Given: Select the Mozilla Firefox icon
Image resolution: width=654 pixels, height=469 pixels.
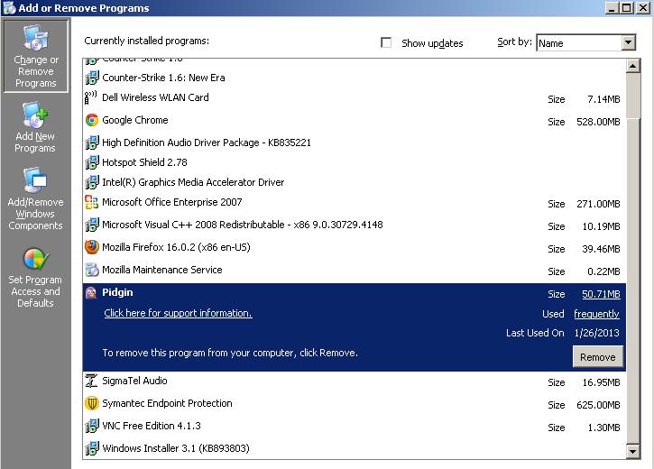Looking at the screenshot, I should [91, 247].
